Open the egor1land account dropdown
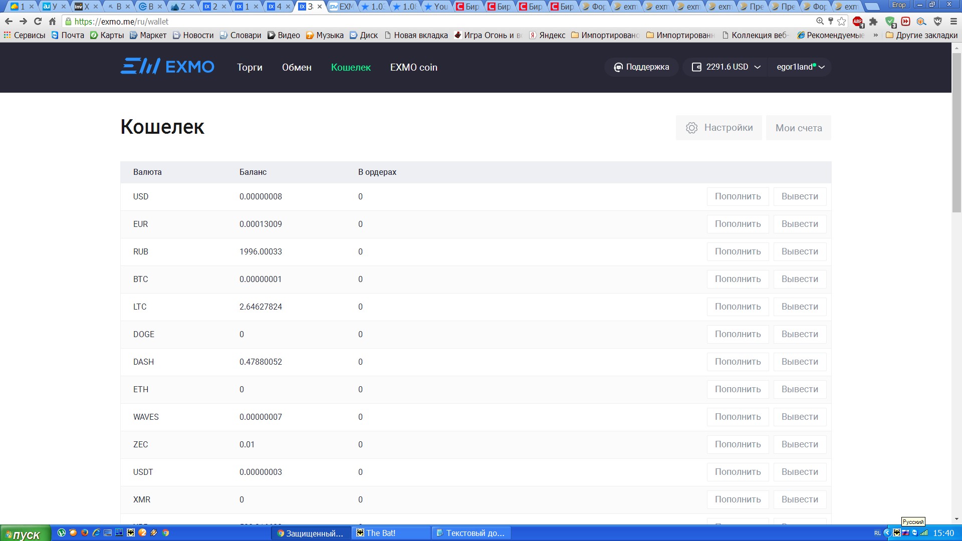962x541 pixels. [800, 67]
